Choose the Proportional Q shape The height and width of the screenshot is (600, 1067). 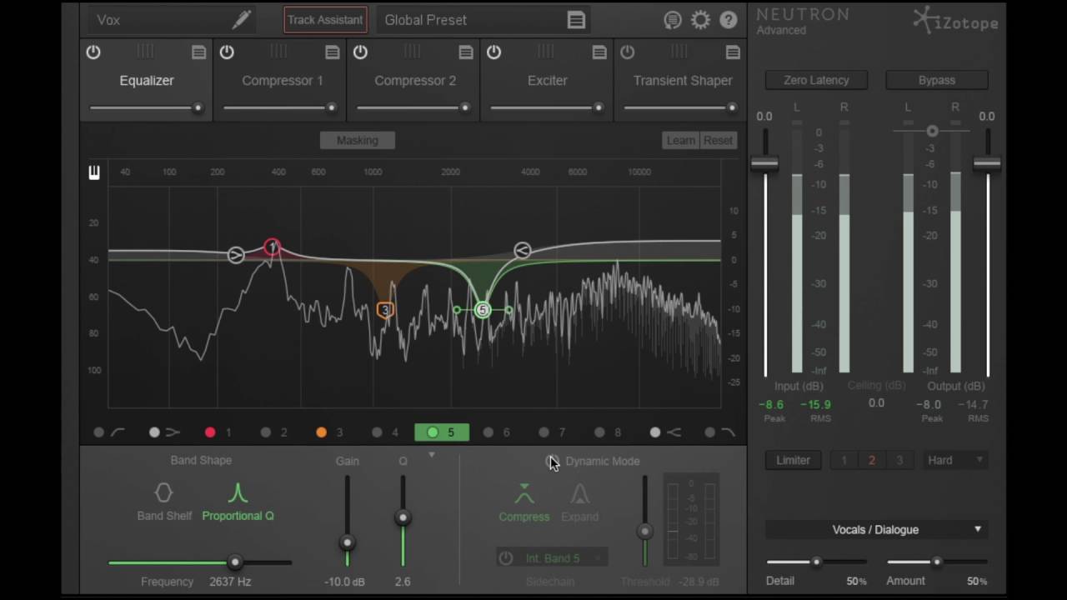point(238,502)
